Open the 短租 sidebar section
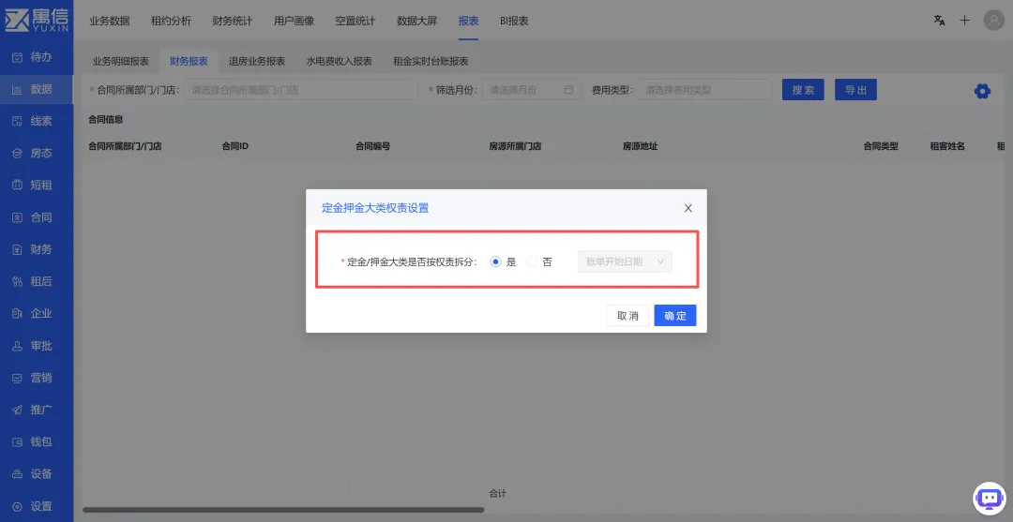 coord(37,186)
